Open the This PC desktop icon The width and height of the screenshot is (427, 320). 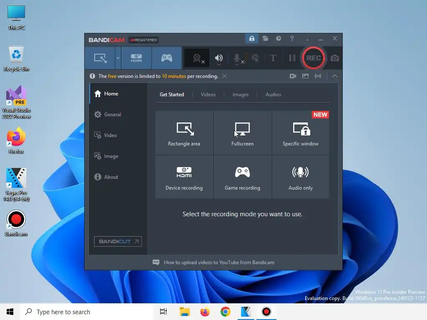tap(16, 17)
